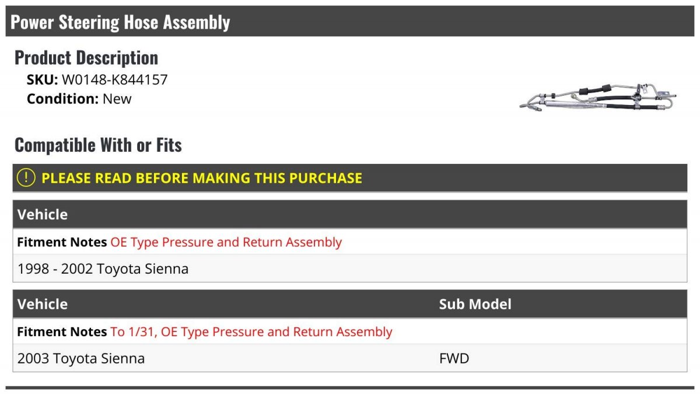Click the red To 1/31 fitment note text
700x395 pixels.
click(x=251, y=332)
